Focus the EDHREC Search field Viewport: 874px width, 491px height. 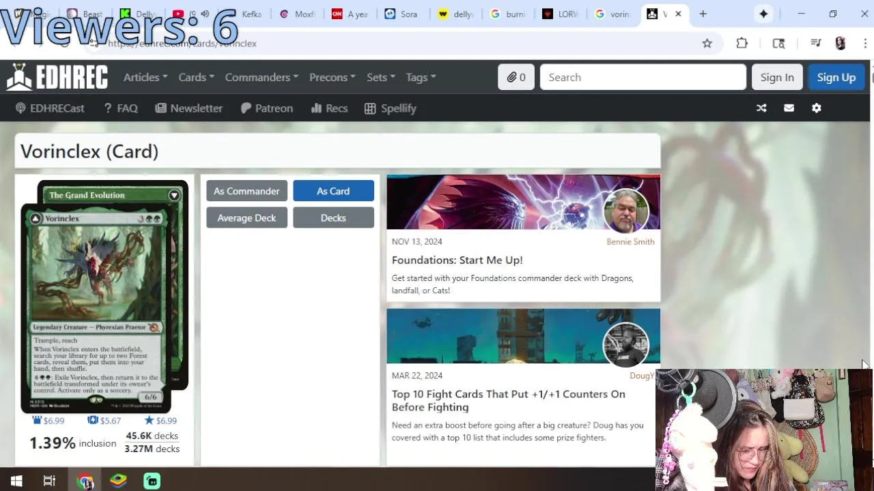point(643,77)
